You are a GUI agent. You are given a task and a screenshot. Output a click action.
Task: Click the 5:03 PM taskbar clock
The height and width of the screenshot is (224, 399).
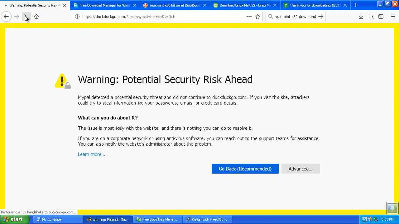(x=387, y=219)
